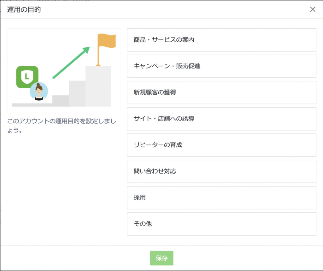Viewport: 323px width, 271px height.
Task: Select the 問い合わせ対応 purpose
Action: click(x=221, y=171)
